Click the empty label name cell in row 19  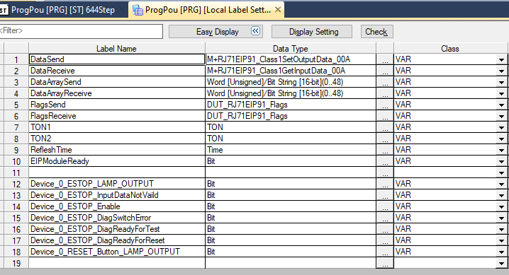(116, 263)
